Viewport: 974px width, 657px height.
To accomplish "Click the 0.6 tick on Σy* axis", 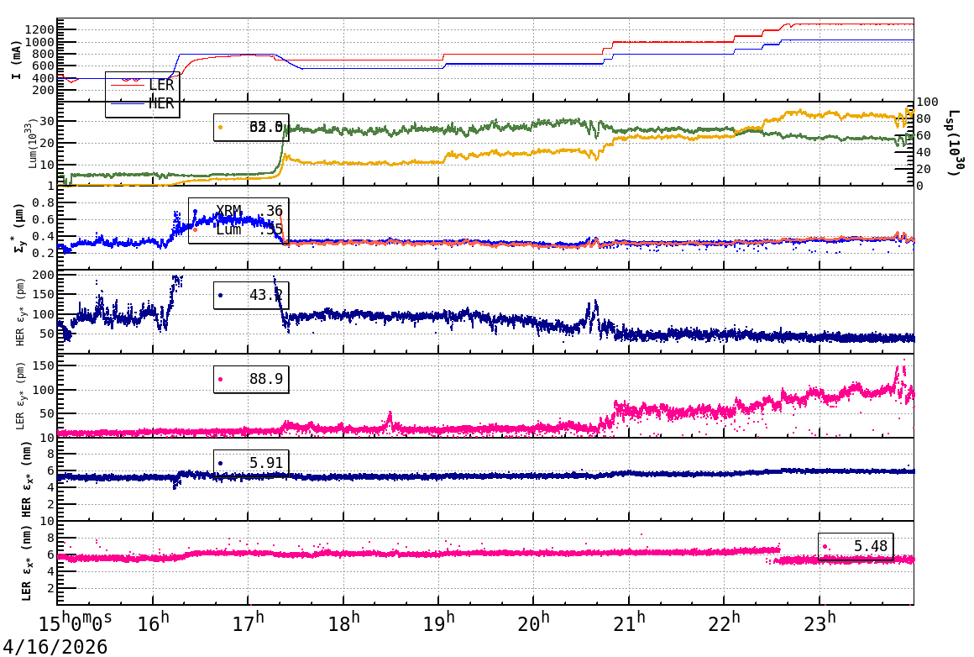I will (45, 219).
